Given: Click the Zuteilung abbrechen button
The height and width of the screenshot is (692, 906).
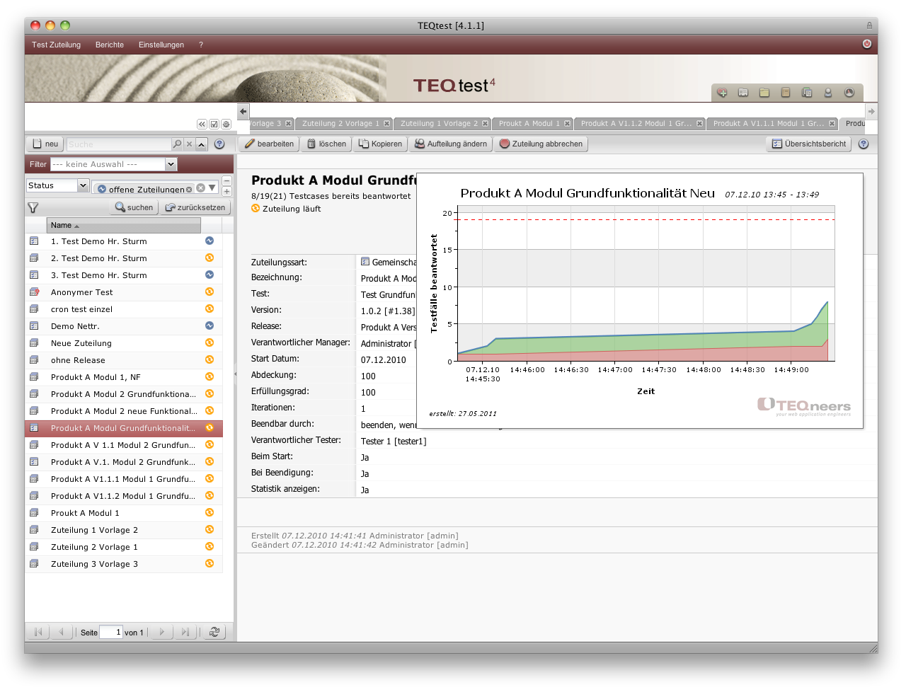Looking at the screenshot, I should [541, 144].
